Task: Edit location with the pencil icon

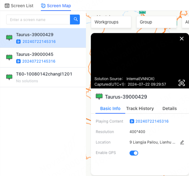Action: coord(182,142)
